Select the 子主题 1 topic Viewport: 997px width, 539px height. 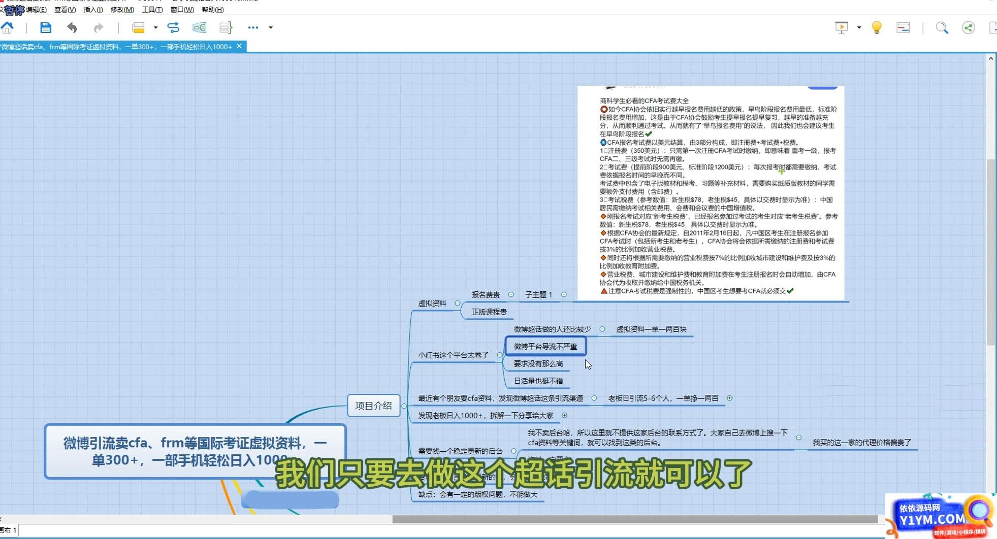click(x=538, y=295)
